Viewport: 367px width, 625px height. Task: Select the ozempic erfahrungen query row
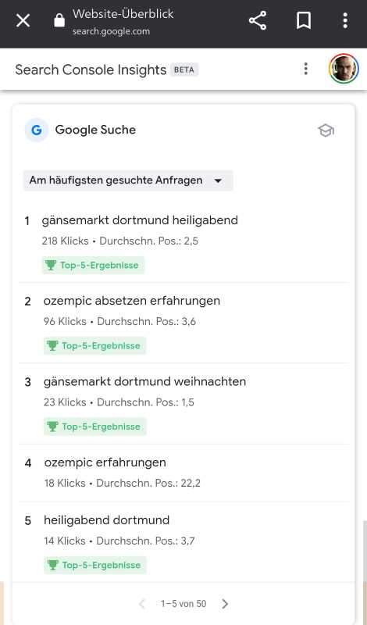pyautogui.click(x=183, y=473)
